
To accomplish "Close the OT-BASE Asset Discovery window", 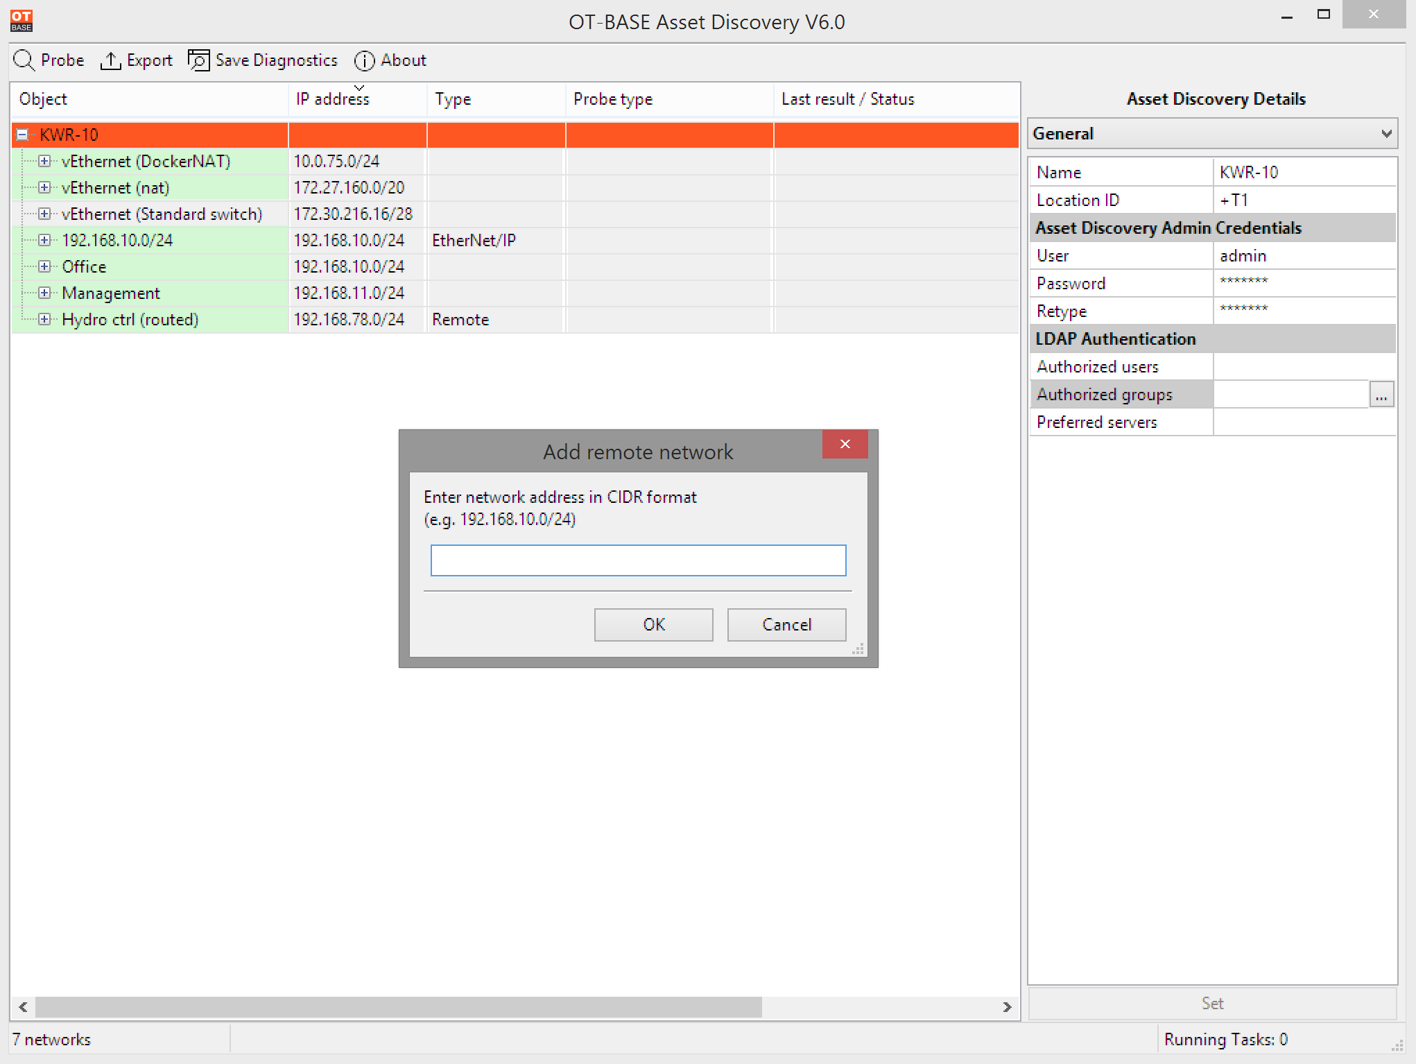I will 1374,15.
